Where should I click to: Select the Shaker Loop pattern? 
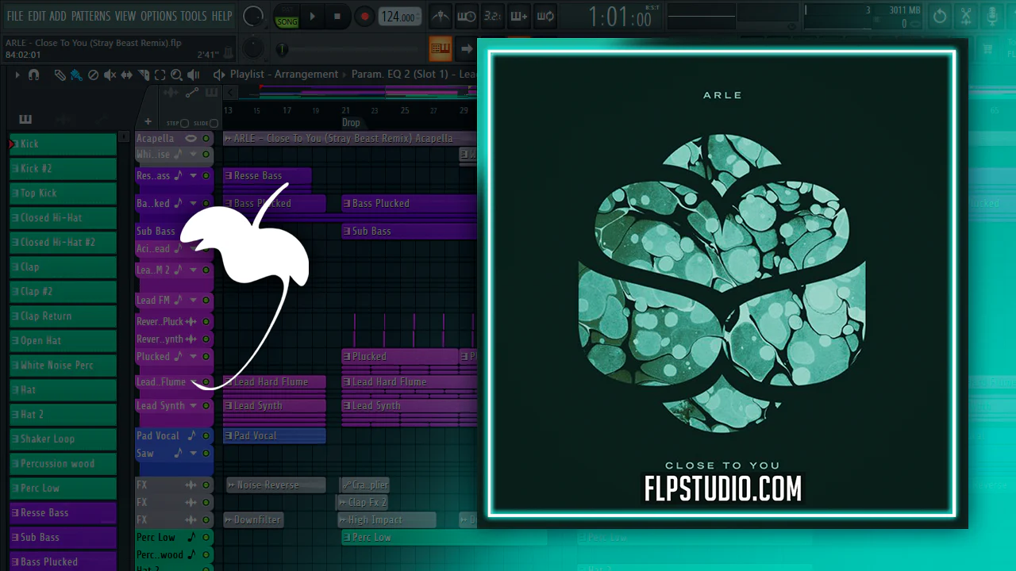click(x=63, y=439)
